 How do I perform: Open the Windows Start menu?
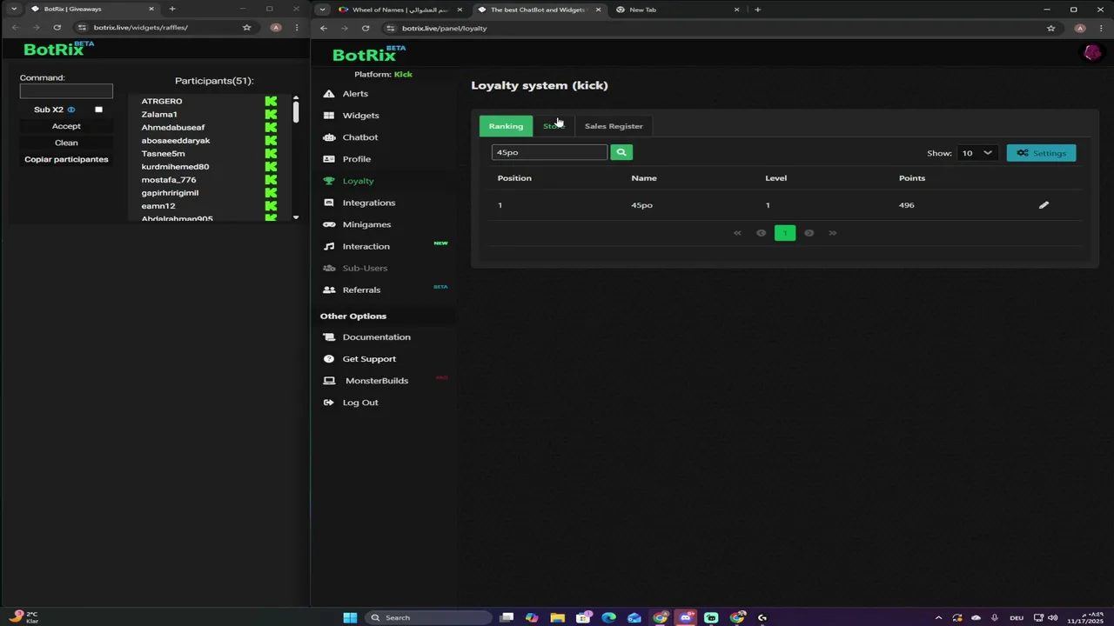350,617
